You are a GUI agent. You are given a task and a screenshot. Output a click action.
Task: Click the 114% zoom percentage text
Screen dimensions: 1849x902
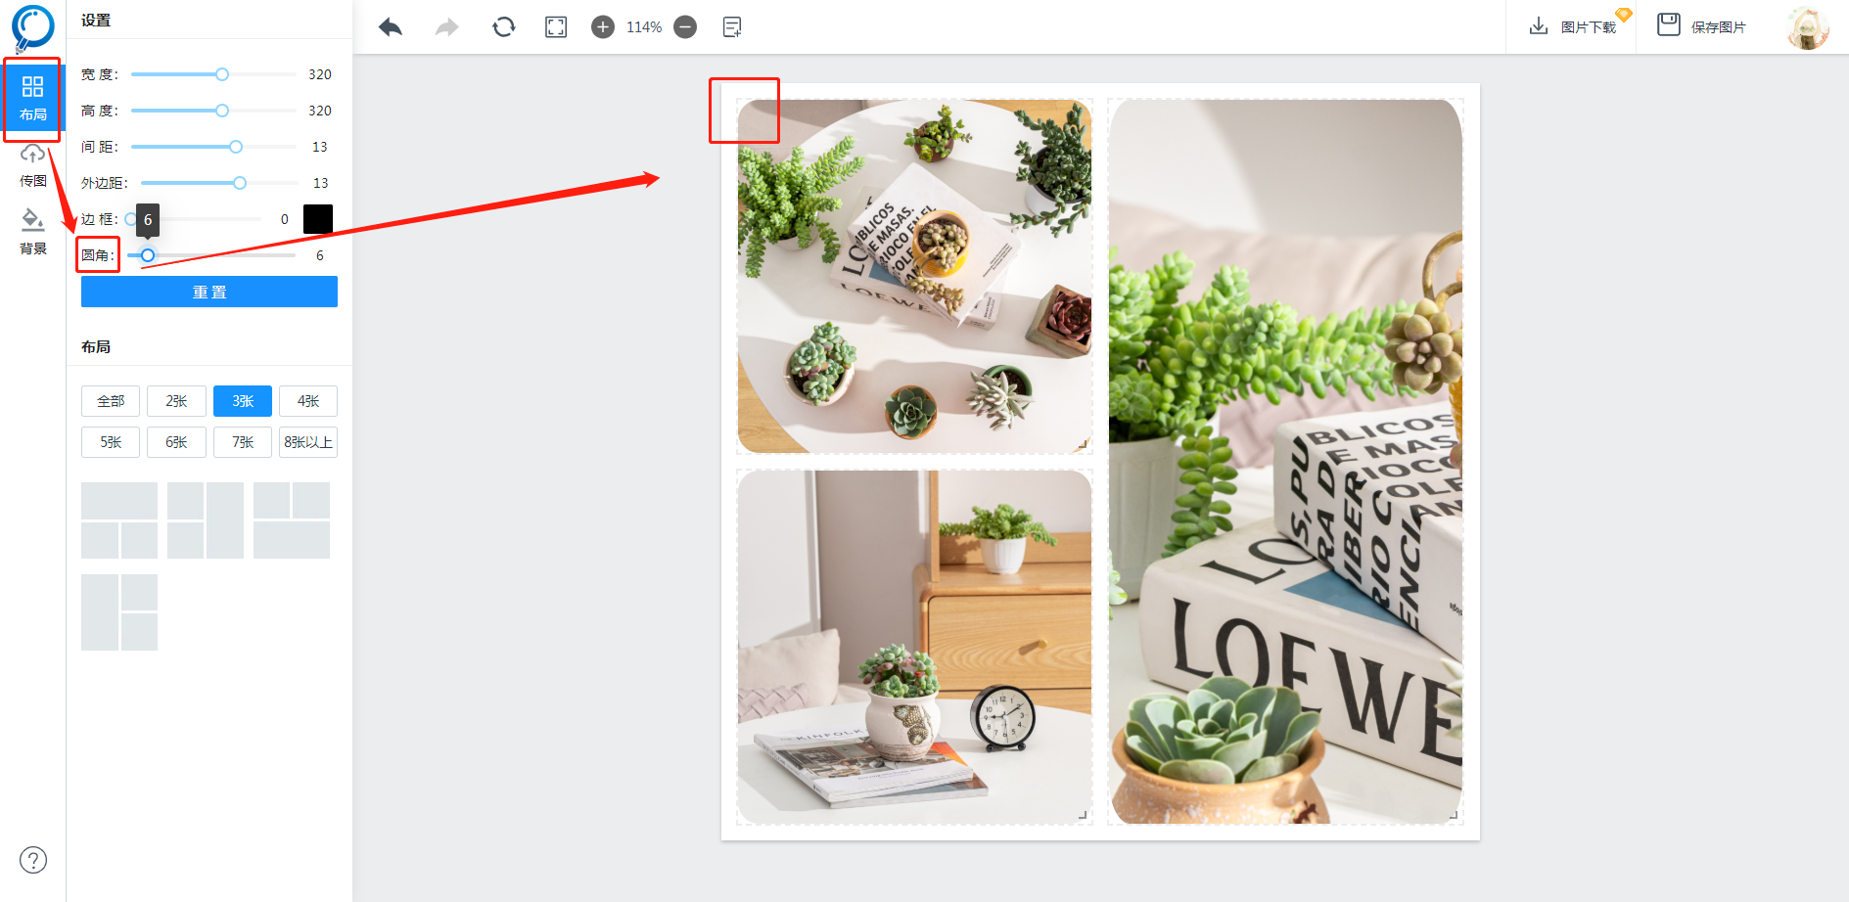tap(644, 27)
